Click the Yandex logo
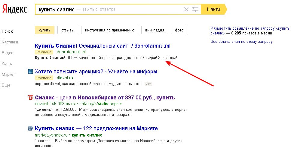 15,9
